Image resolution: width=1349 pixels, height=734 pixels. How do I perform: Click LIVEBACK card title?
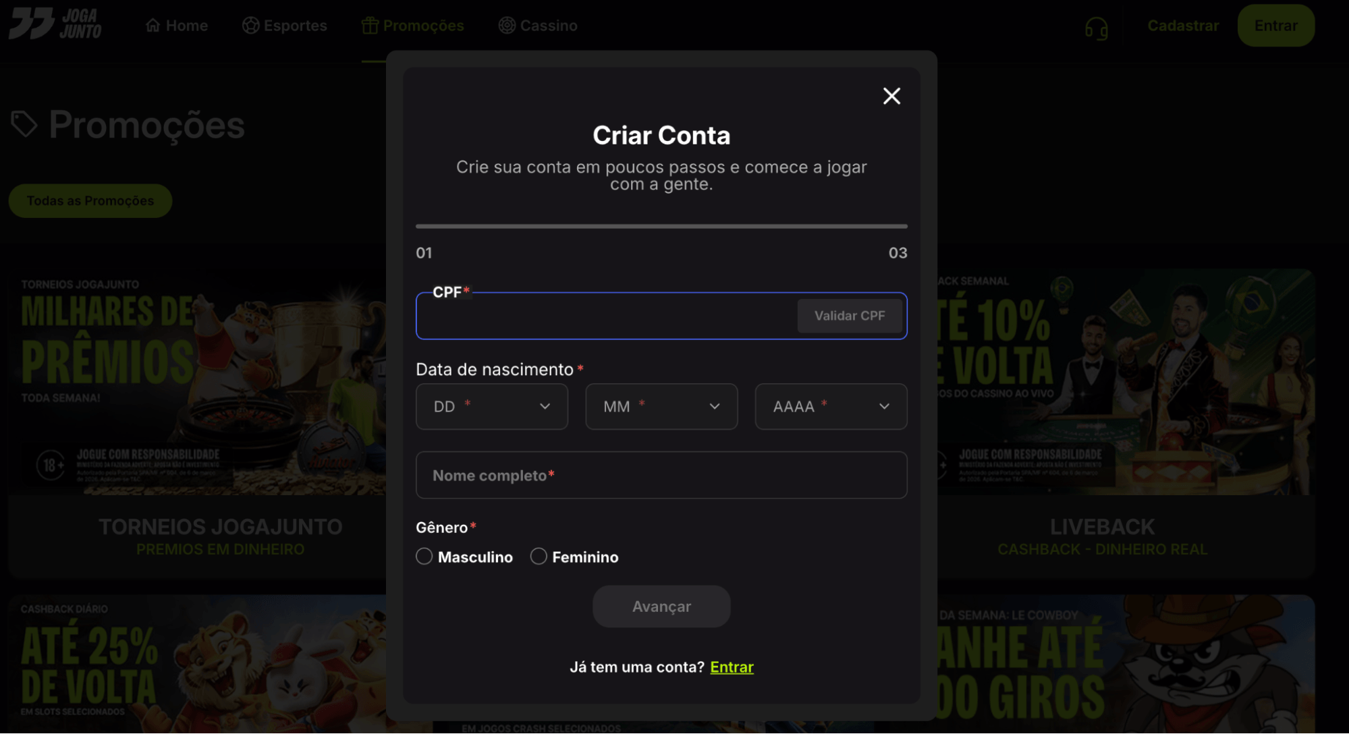tap(1102, 527)
